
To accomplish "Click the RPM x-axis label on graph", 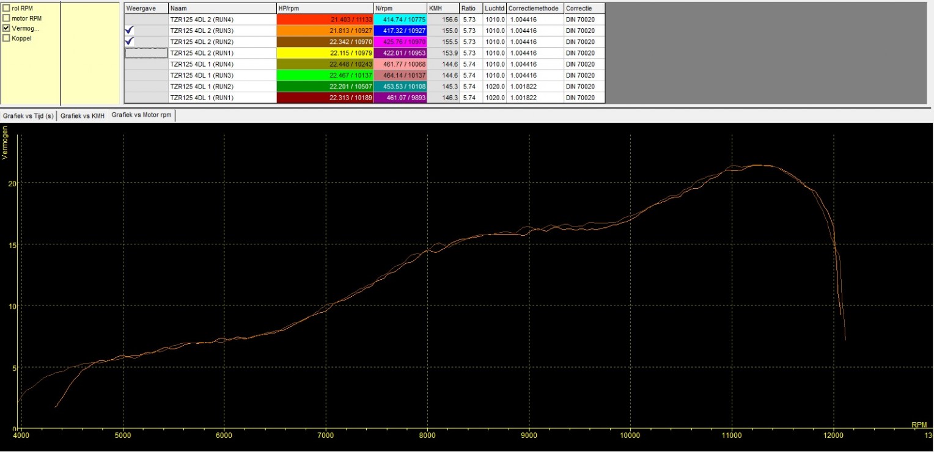I will coord(919,425).
